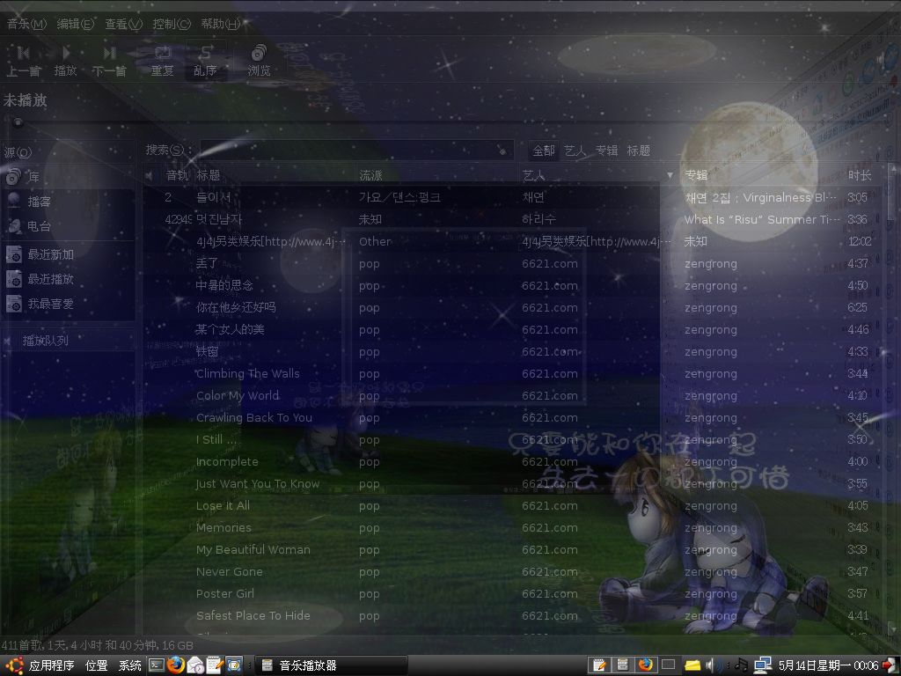
Task: Select the 全部 search filter
Action: [544, 151]
